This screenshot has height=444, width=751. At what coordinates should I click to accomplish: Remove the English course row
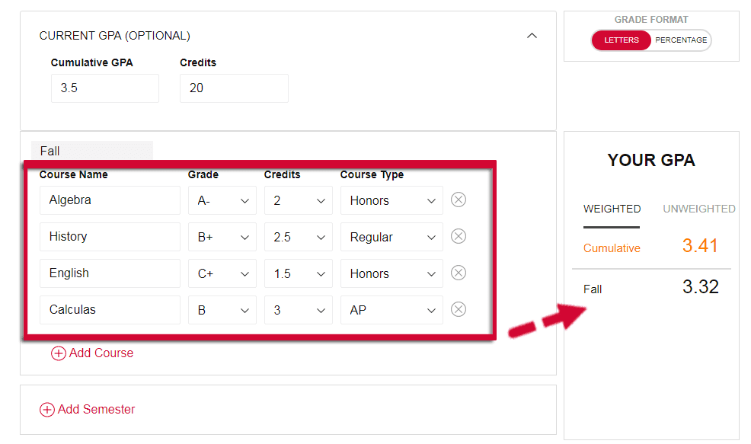[459, 273]
